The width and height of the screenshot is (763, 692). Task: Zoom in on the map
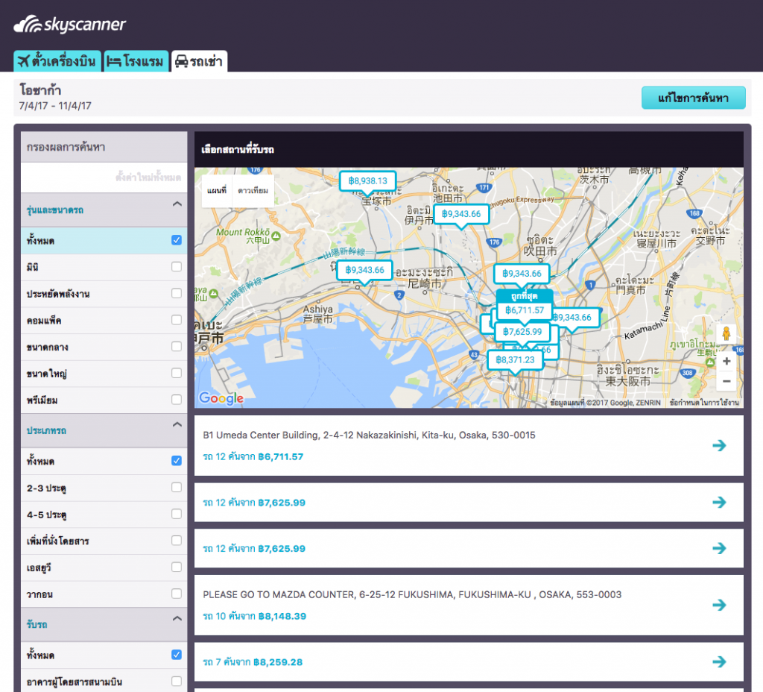[726, 361]
